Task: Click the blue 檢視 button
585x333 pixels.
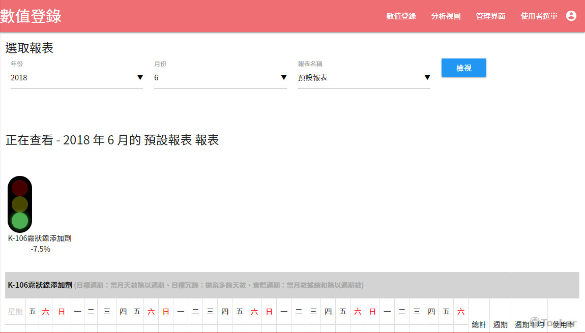Action: coord(463,68)
